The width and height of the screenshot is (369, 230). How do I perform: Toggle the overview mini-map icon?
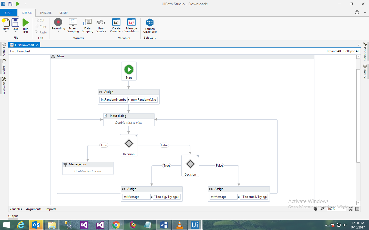coord(357,209)
